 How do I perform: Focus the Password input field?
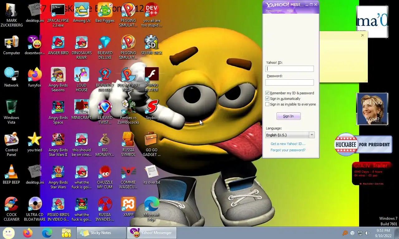click(x=290, y=82)
